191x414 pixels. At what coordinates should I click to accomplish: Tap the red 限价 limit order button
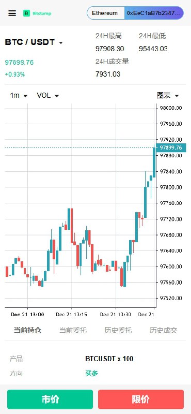click(x=141, y=399)
